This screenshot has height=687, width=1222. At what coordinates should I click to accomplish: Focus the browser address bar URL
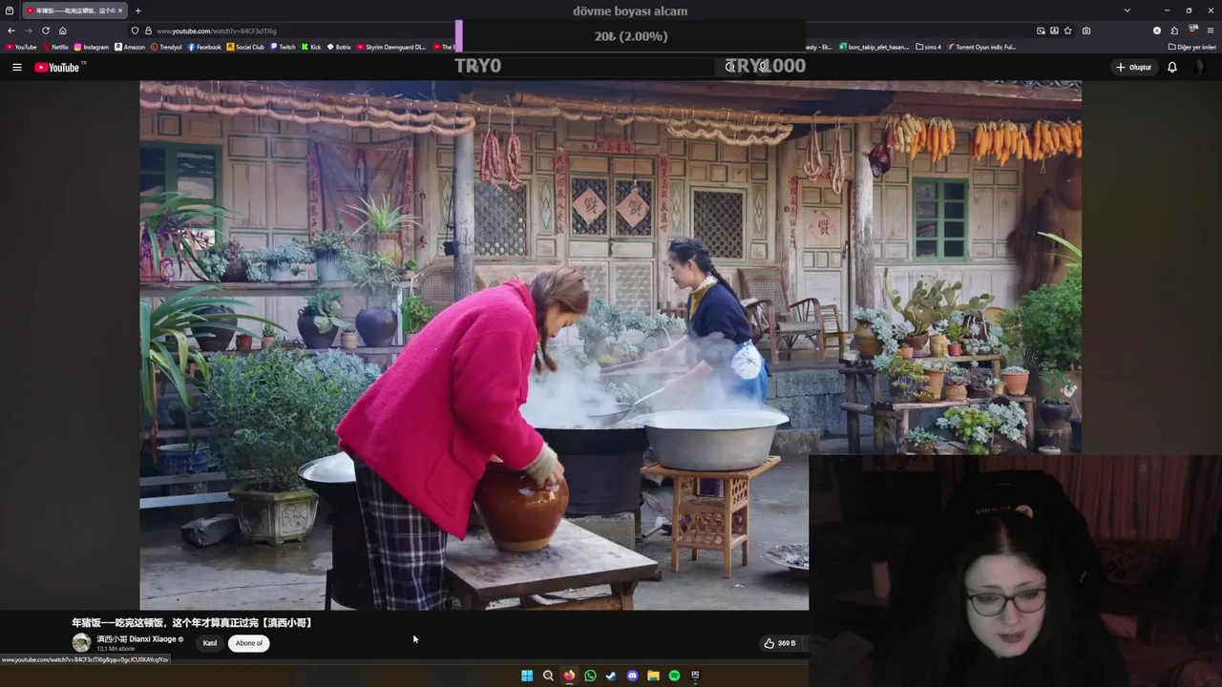coord(217,31)
